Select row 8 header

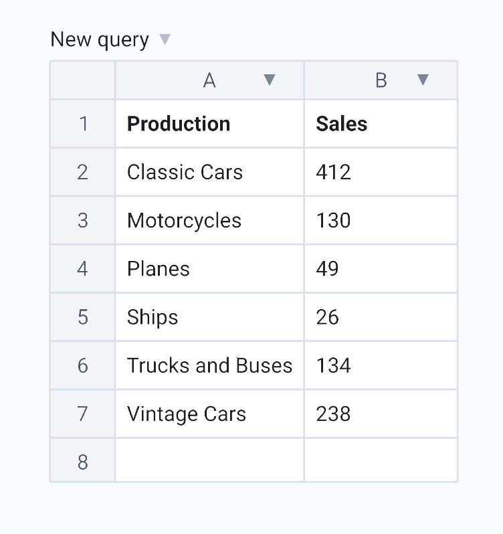(83, 462)
